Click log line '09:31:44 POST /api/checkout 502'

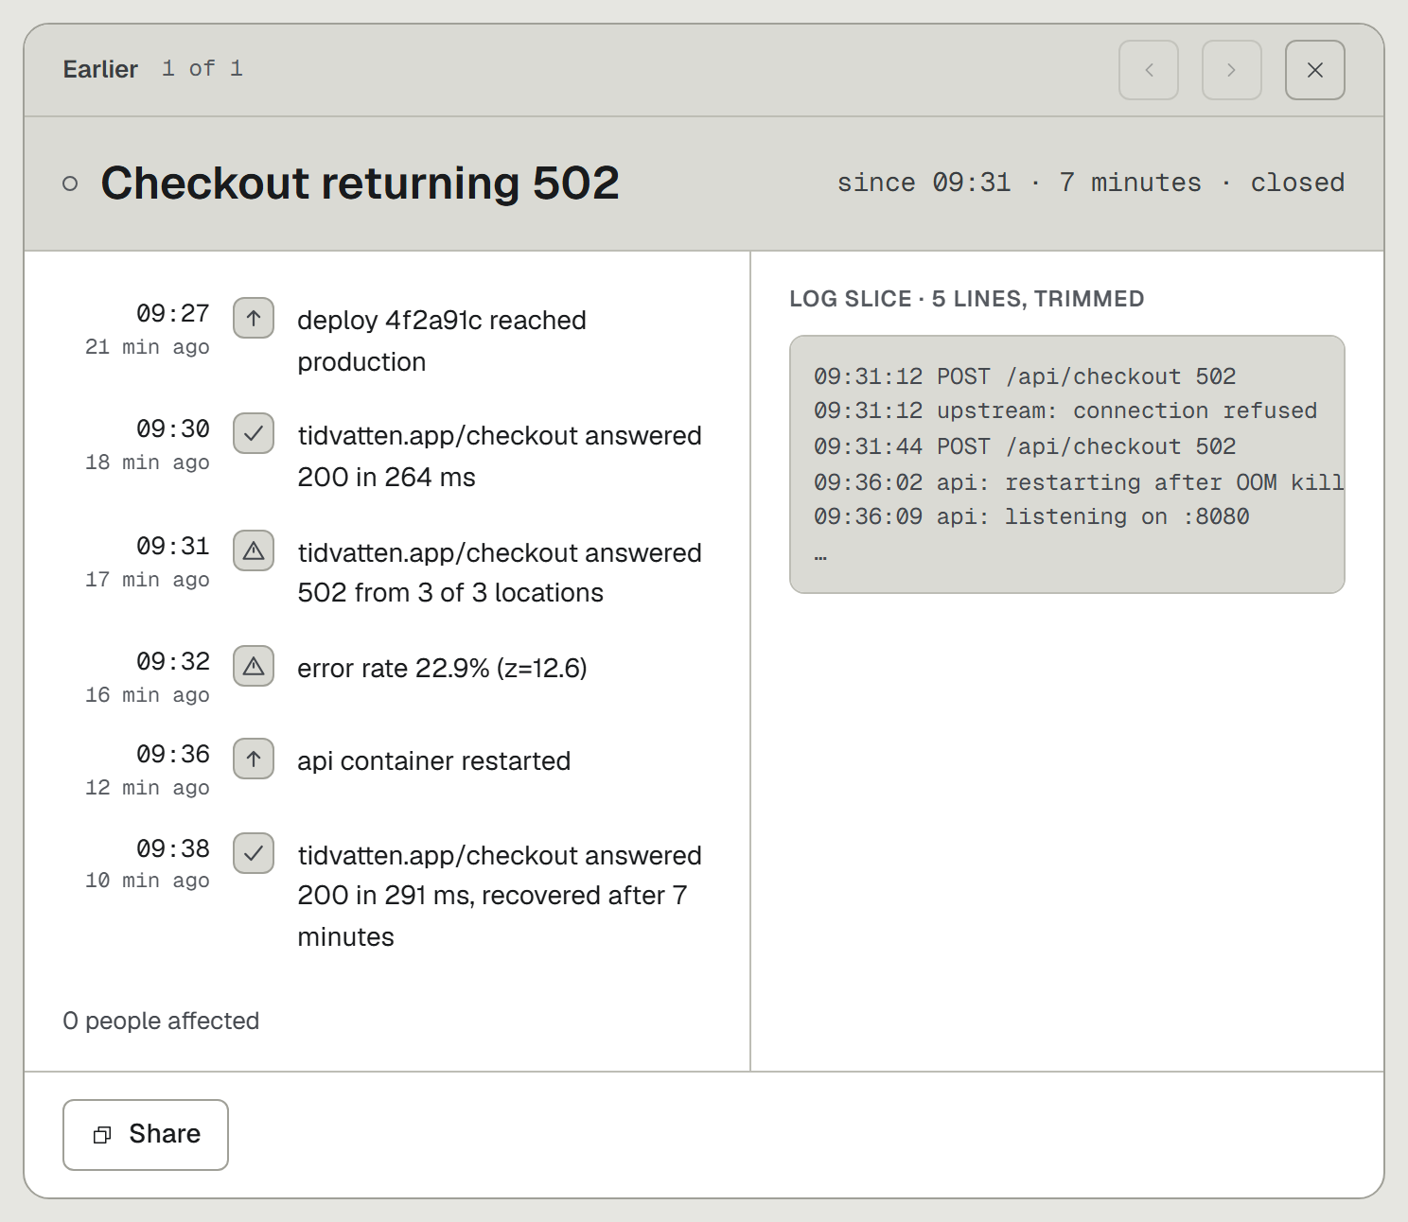1025,446
